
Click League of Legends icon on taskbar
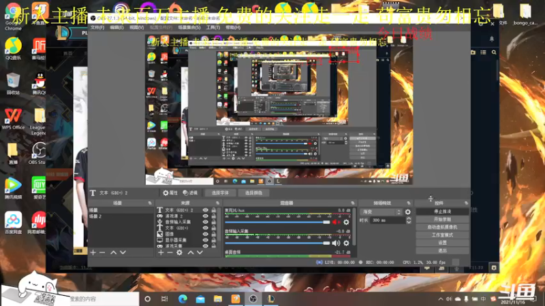[x=270, y=299]
